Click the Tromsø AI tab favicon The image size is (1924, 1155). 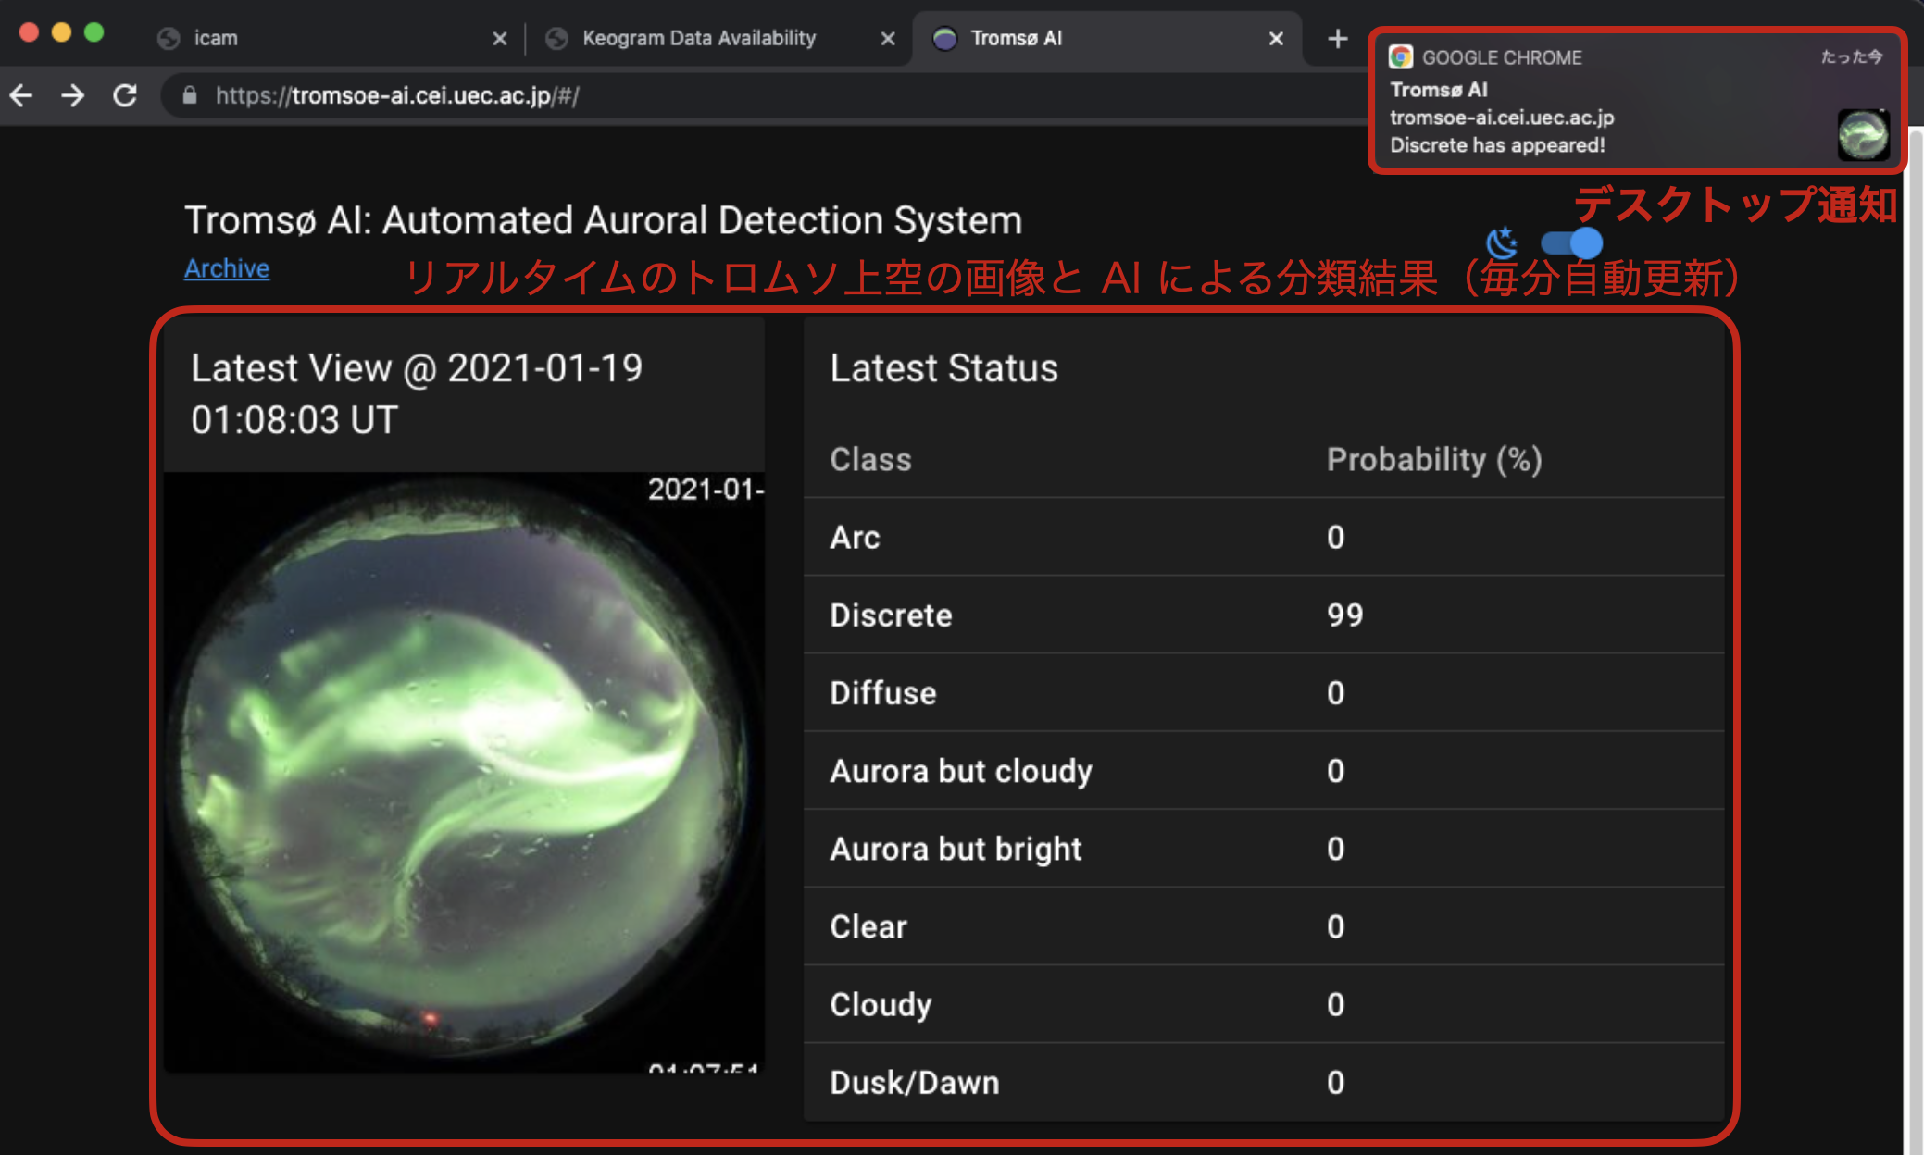pos(944,39)
